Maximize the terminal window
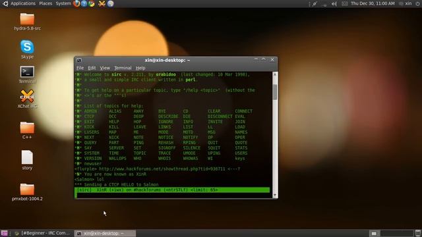This screenshot has width=422, height=237. click(264, 60)
